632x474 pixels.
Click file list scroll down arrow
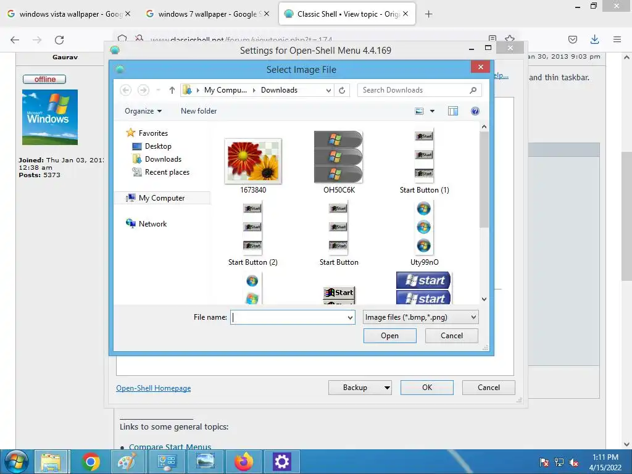pos(484,299)
